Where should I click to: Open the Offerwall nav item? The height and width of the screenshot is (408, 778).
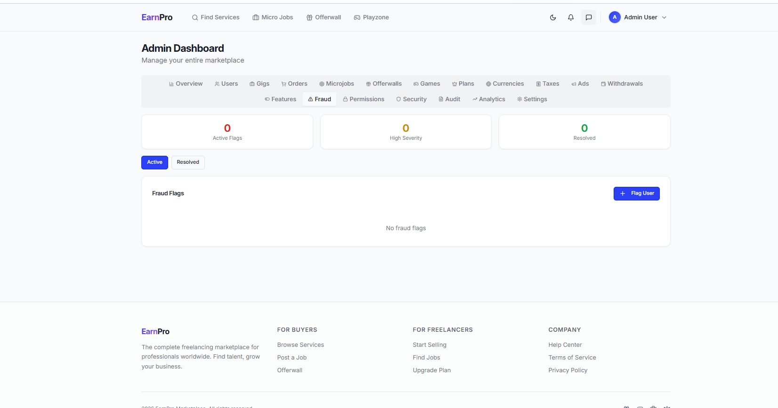coord(324,17)
